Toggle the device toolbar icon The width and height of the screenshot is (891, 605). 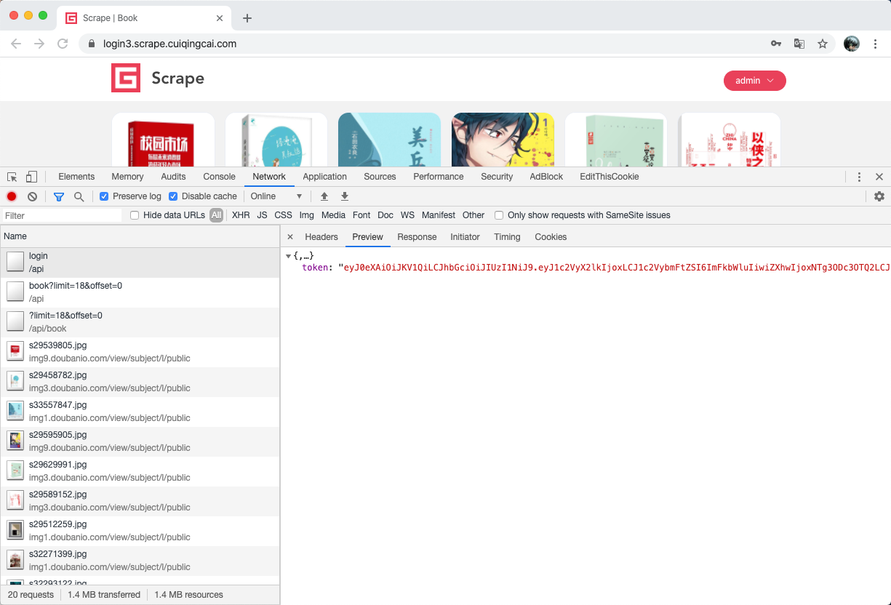(x=31, y=177)
